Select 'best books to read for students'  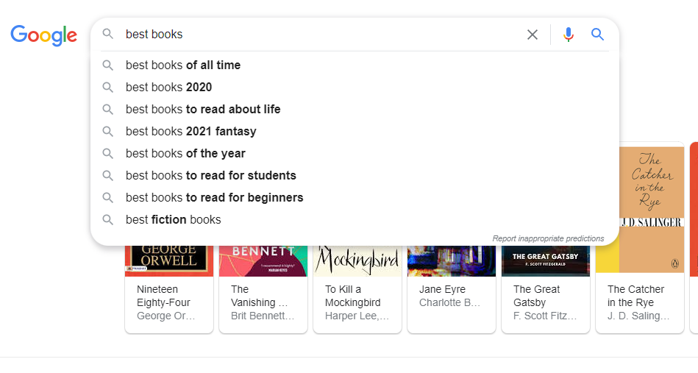(211, 176)
